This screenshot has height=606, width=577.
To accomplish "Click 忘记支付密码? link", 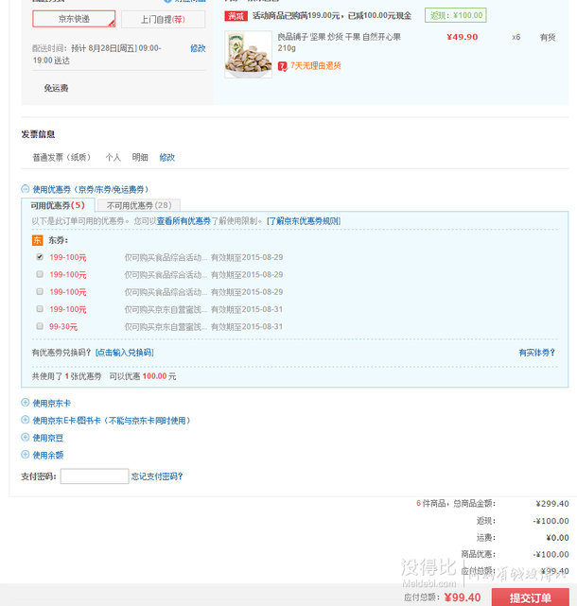I will tap(157, 476).
